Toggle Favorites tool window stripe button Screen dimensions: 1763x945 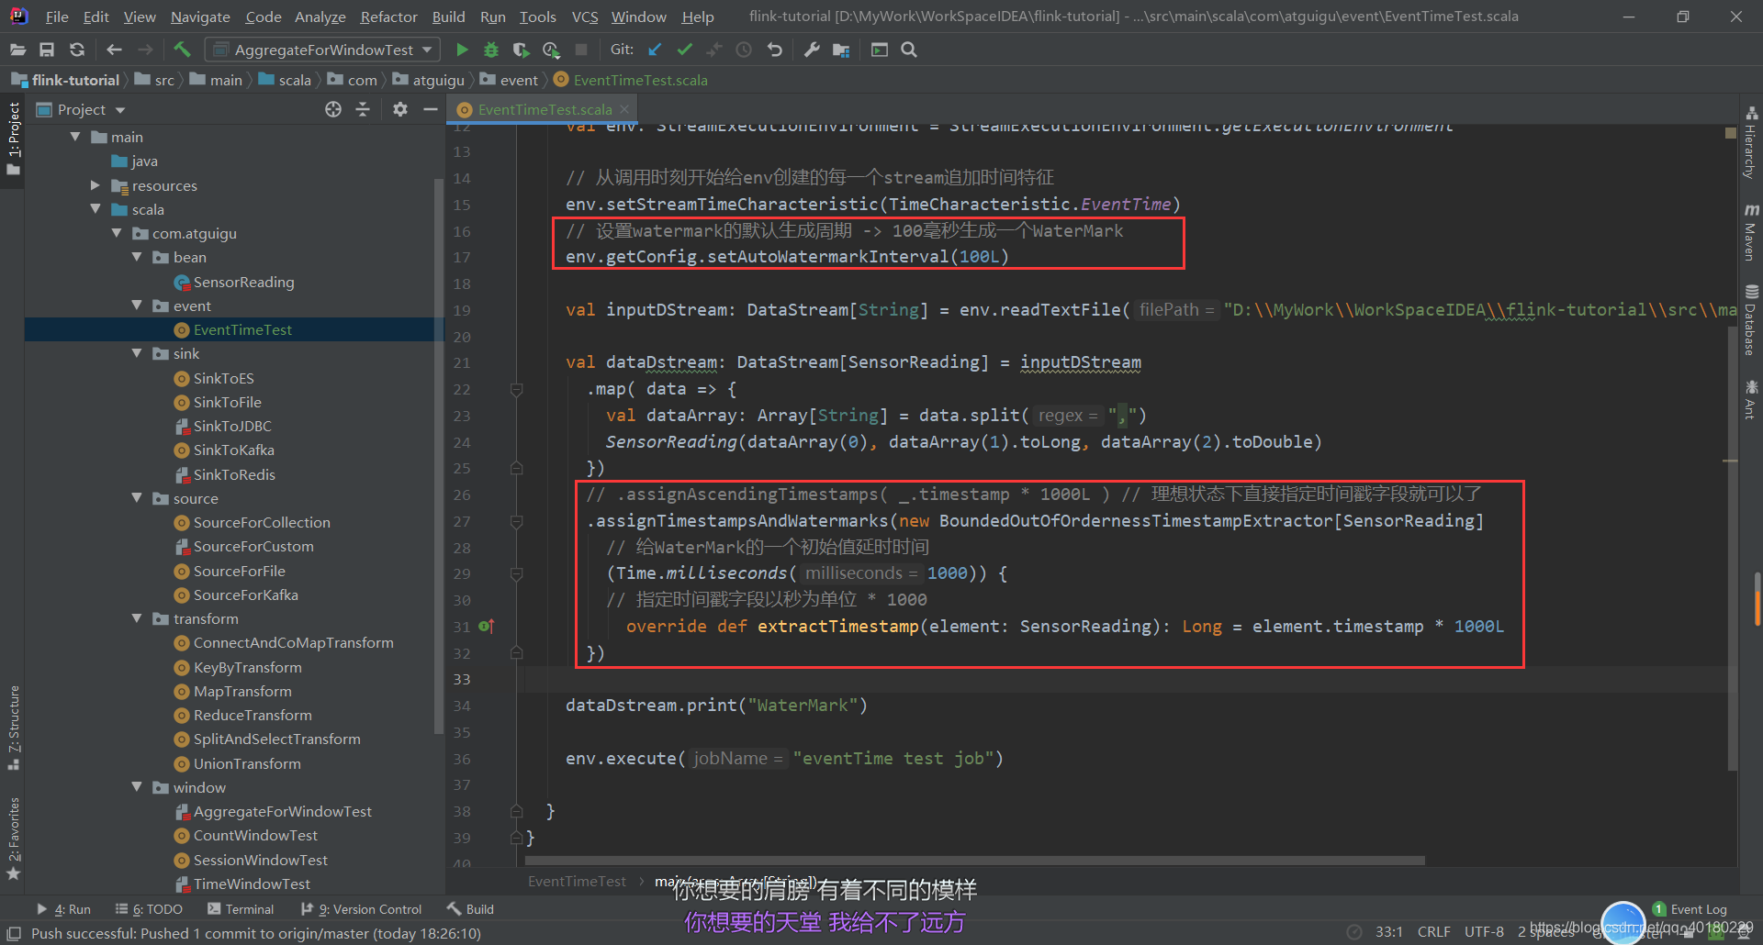(x=13, y=839)
